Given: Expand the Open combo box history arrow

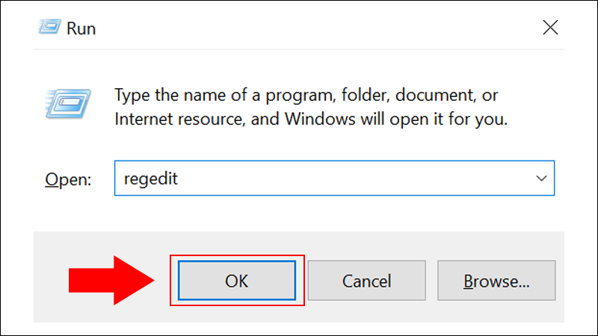Looking at the screenshot, I should click(541, 178).
